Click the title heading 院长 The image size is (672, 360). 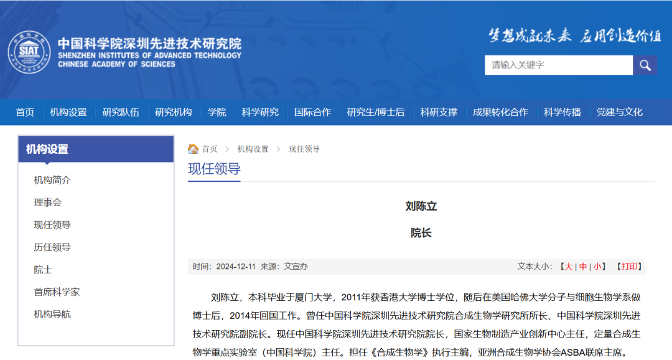point(421,233)
